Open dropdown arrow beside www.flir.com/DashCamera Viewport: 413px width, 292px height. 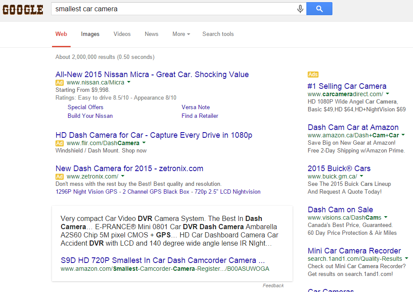coord(144,143)
